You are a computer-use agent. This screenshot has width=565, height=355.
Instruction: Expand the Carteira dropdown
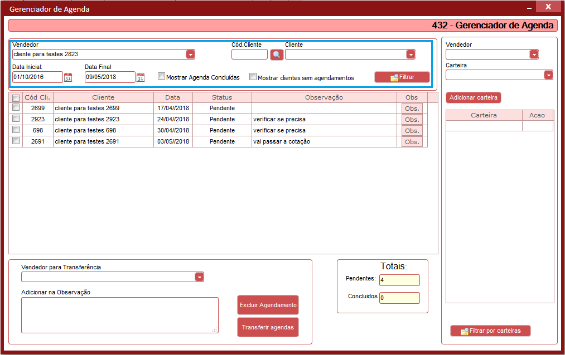[x=548, y=75]
